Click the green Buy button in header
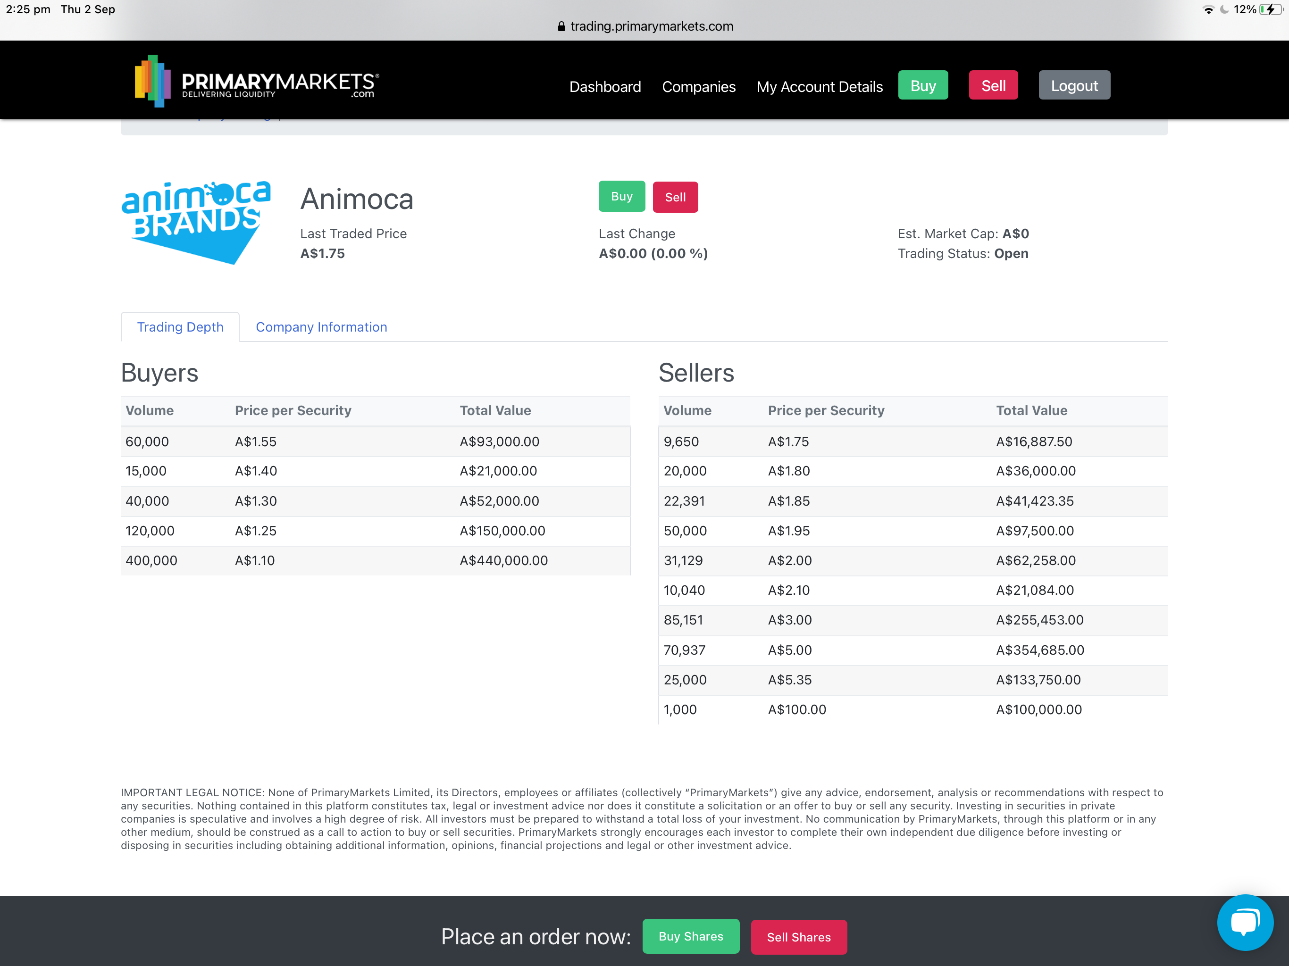Screen dimensions: 1289x966 (923, 86)
